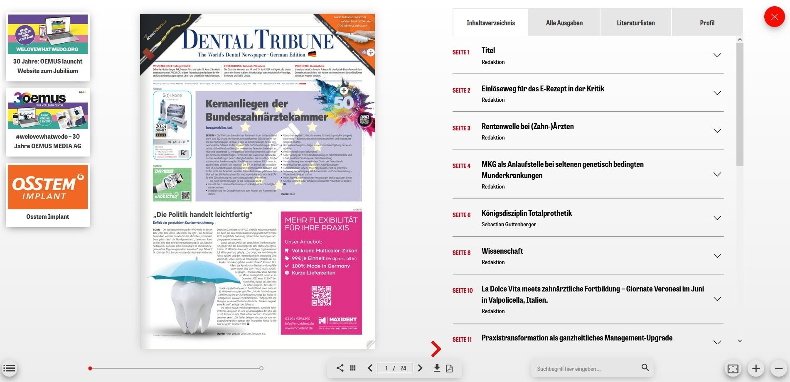Expand Praxistransformation entry chevron

point(717,343)
